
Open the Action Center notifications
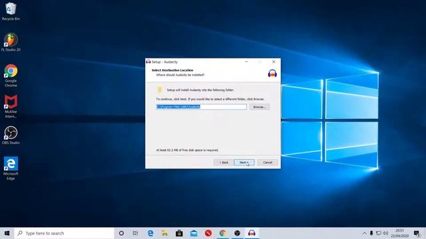pos(417,233)
